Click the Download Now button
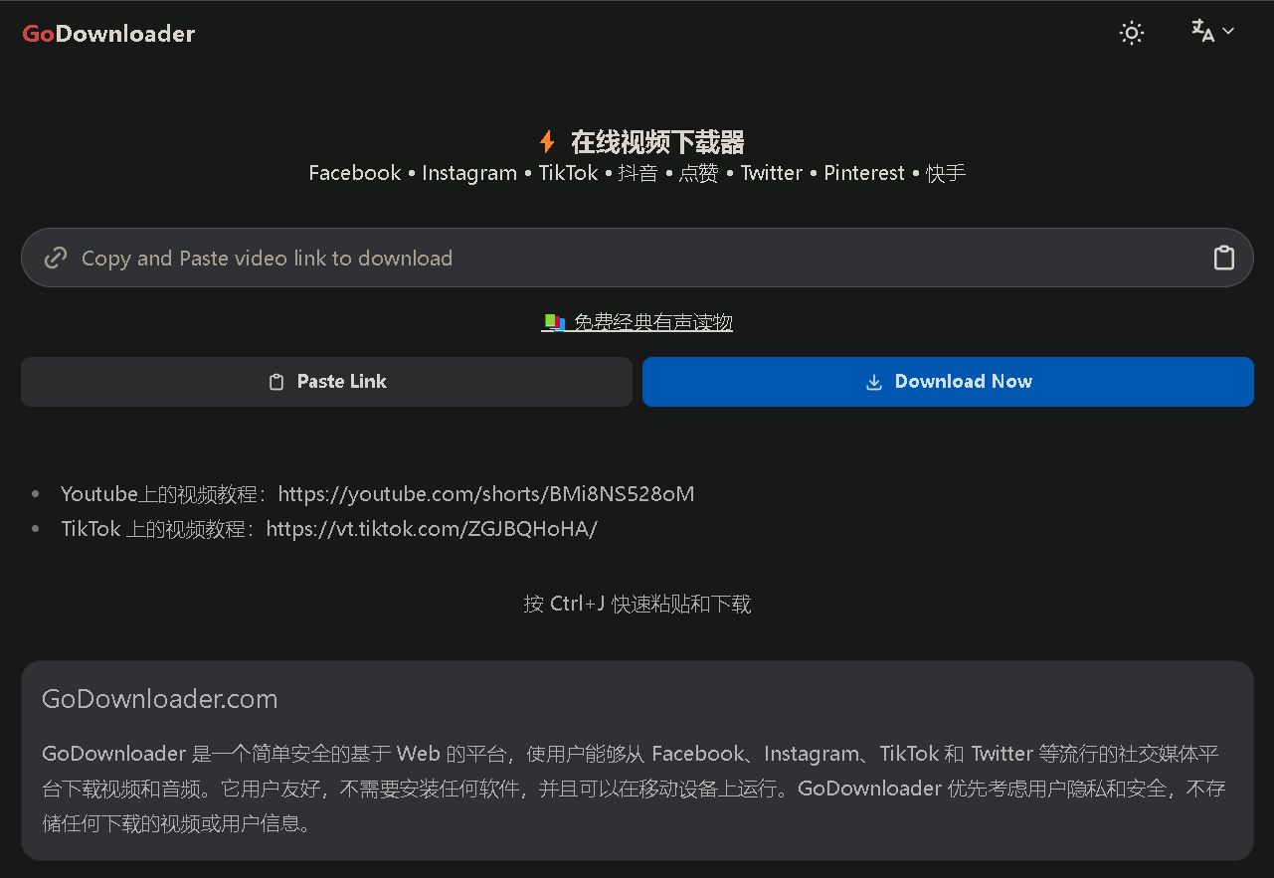 (948, 382)
